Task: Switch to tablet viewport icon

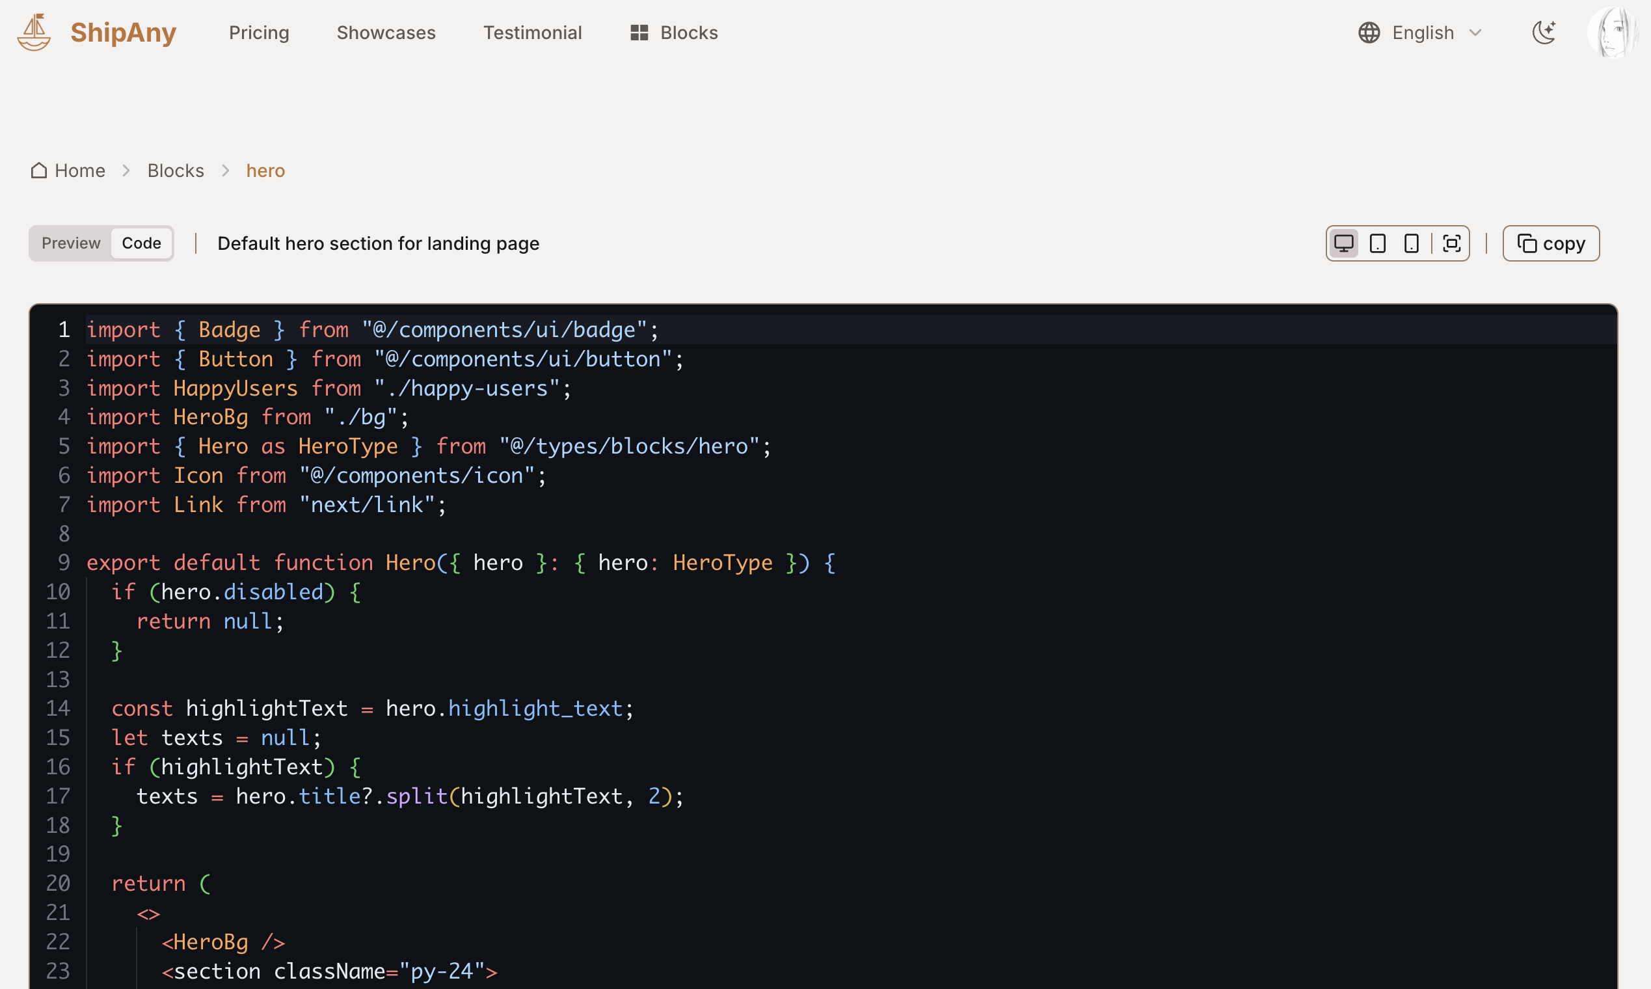Action: [1378, 243]
